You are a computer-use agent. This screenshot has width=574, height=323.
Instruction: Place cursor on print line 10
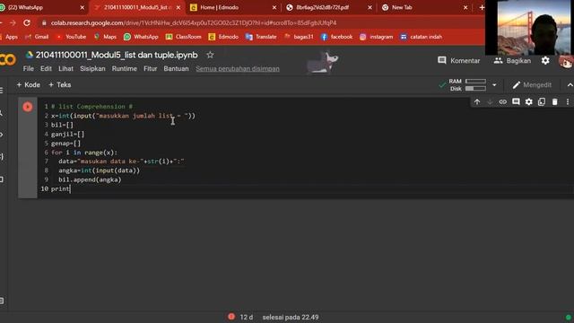tap(60, 188)
